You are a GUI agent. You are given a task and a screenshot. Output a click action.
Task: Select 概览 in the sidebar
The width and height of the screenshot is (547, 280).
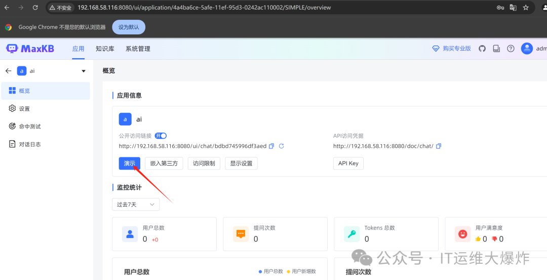[x=46, y=91]
